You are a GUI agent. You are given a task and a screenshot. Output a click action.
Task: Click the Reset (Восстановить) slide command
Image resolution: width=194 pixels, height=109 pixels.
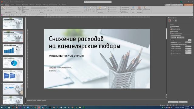25,9
